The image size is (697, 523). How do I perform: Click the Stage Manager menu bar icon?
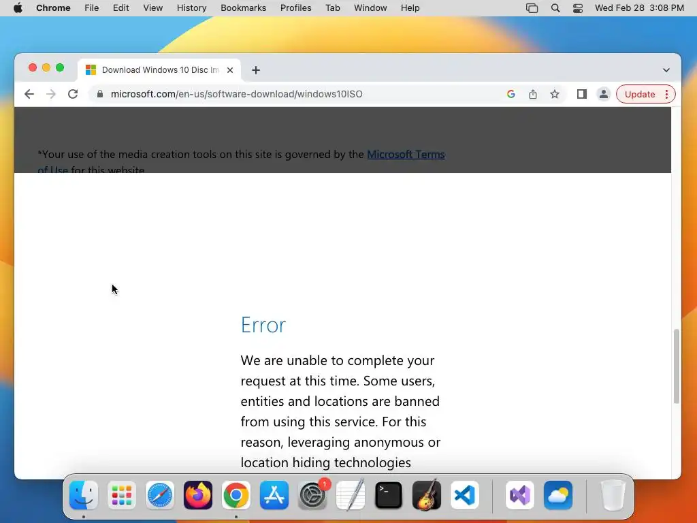pos(532,7)
